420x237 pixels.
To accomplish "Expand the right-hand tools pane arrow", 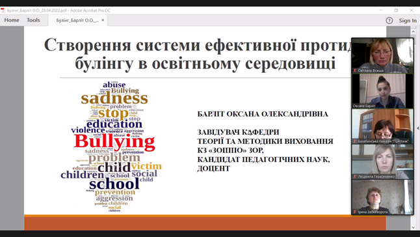I will click(418, 128).
